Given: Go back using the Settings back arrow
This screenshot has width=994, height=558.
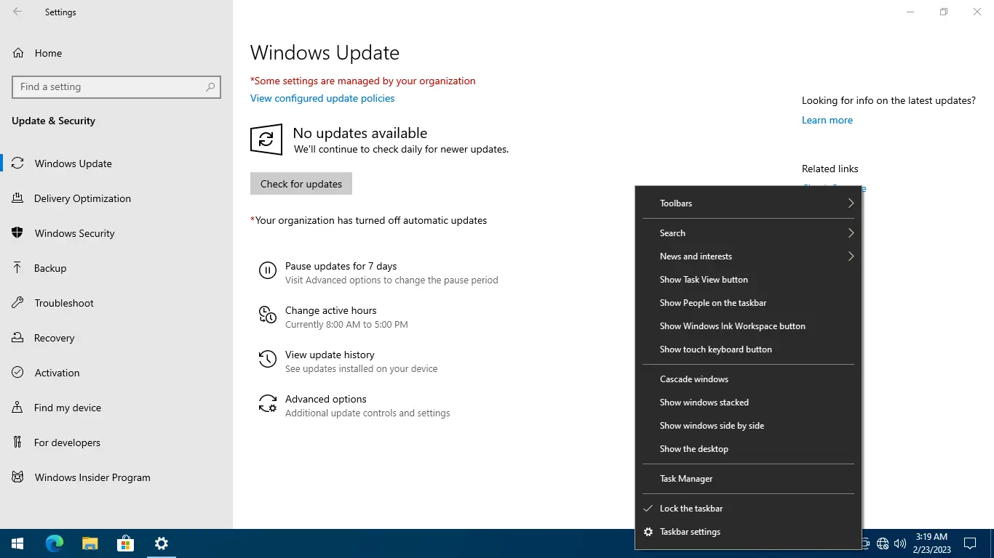Looking at the screenshot, I should [x=17, y=12].
